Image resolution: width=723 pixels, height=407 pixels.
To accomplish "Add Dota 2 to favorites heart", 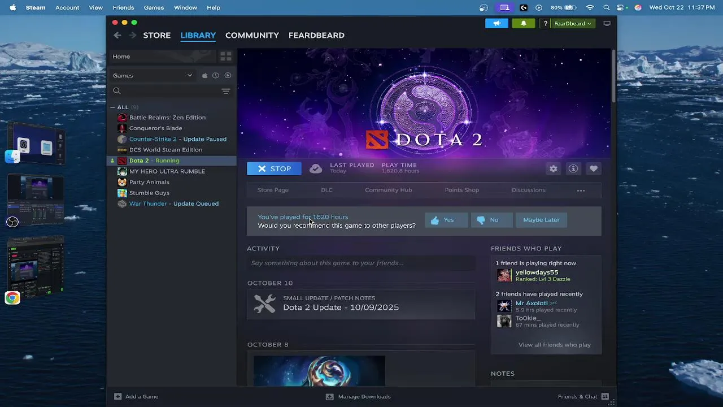I will (593, 168).
